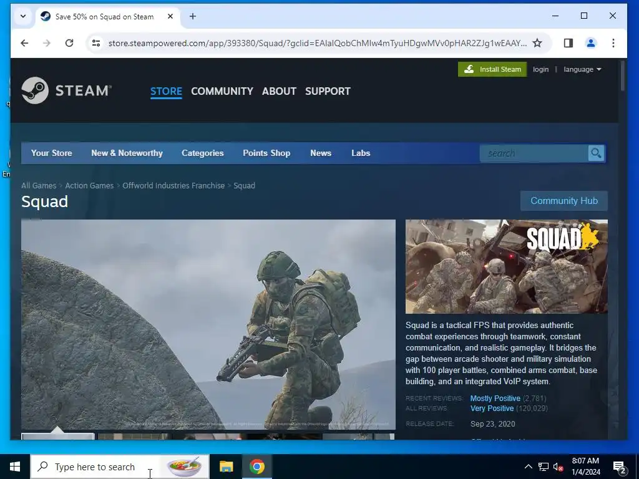Click the muted volume tray icon

(x=558, y=467)
